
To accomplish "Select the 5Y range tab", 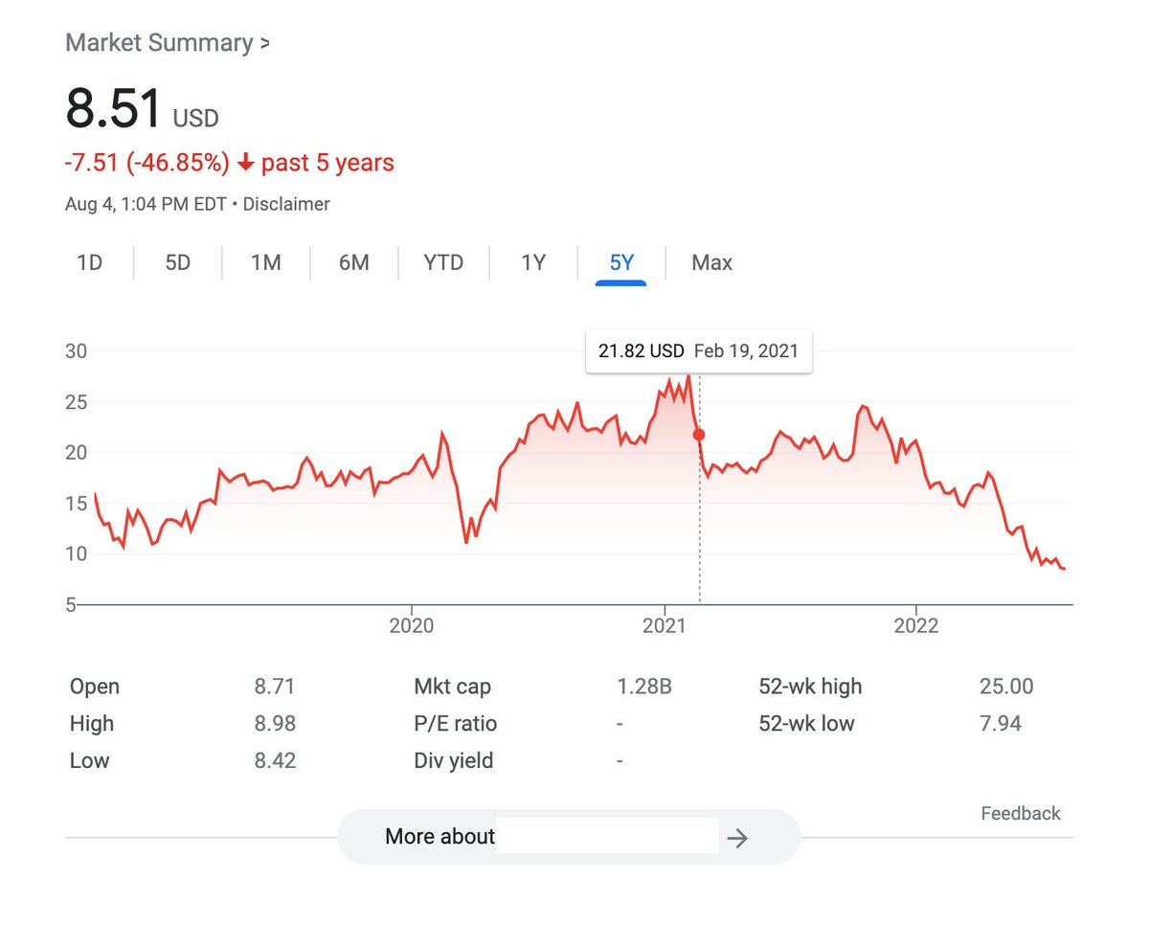I will [x=621, y=262].
